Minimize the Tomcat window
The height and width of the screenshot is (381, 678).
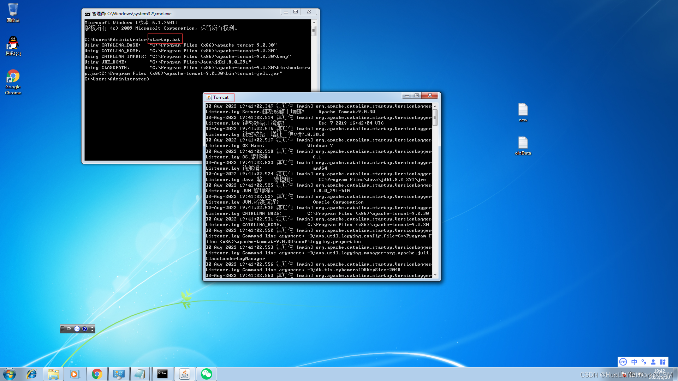pyautogui.click(x=407, y=95)
